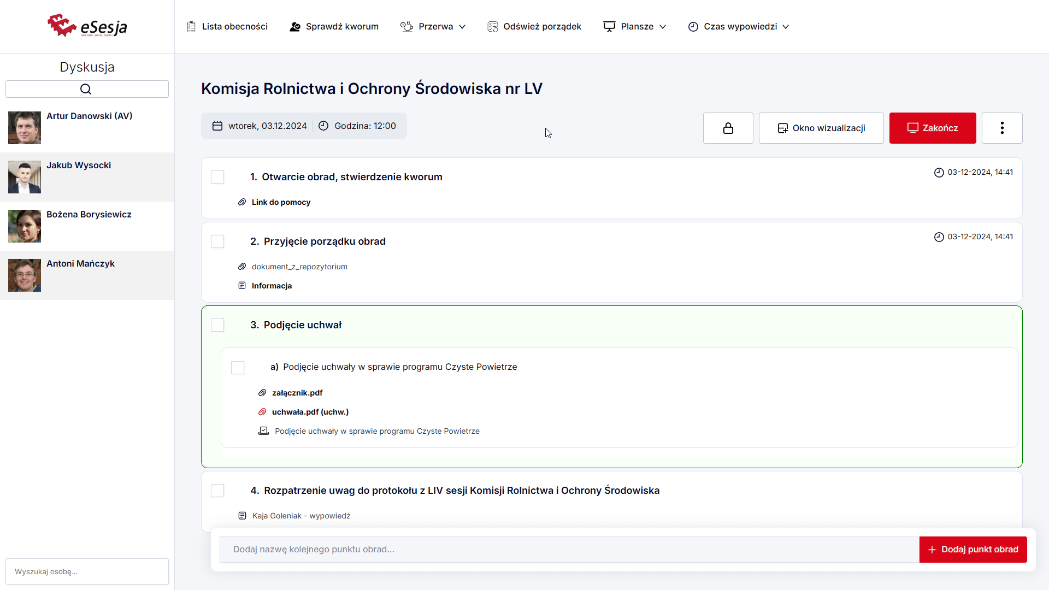Click the name Jakub Wysocki in discussion list
The height and width of the screenshot is (590, 1049).
point(79,165)
